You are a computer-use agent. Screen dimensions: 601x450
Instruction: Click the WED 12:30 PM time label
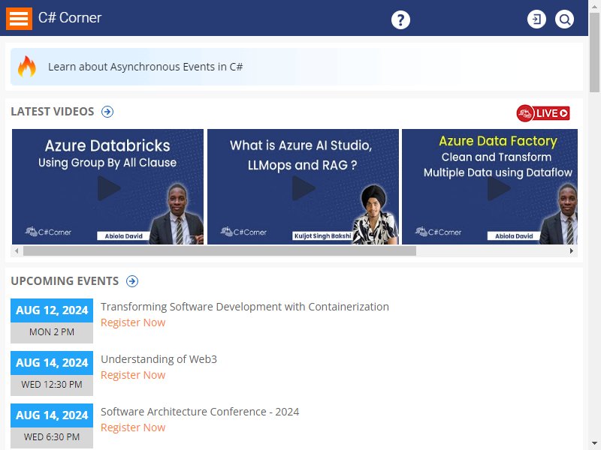coord(52,385)
